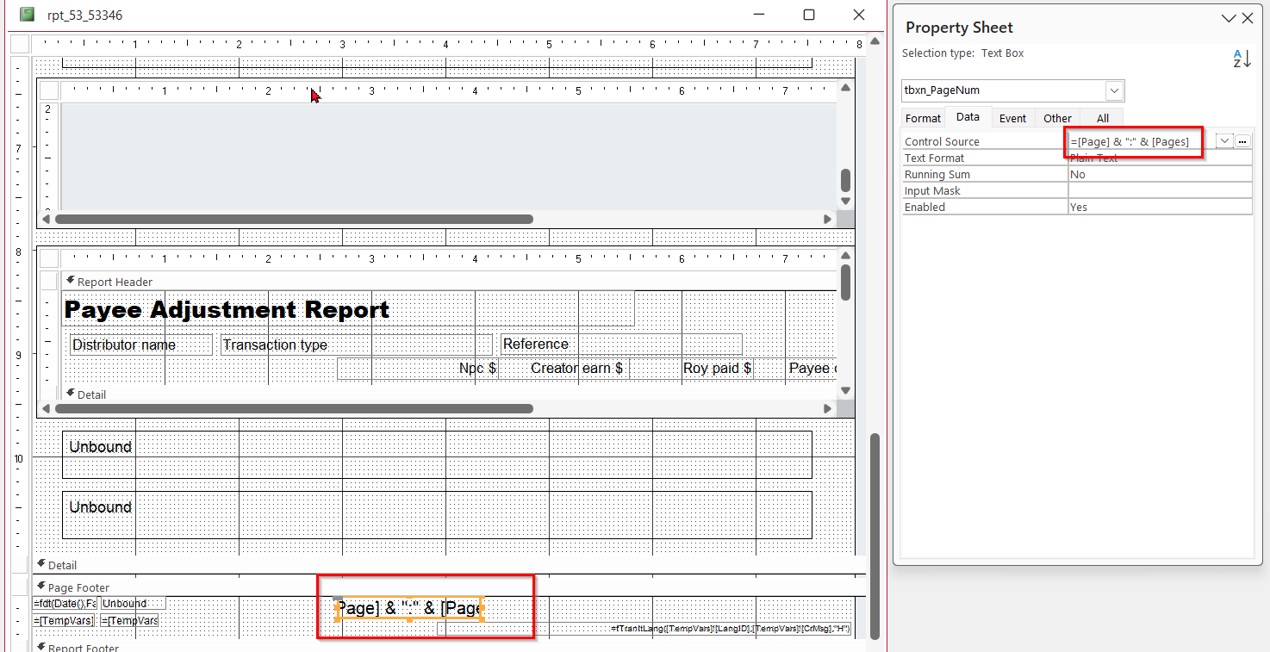Viewport: 1270px width, 652px height.
Task: Select the Npc $ column label
Action: [x=417, y=369]
